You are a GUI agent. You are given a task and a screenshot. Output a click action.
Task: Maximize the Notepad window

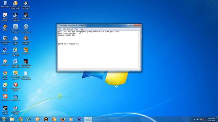pos(133,25)
